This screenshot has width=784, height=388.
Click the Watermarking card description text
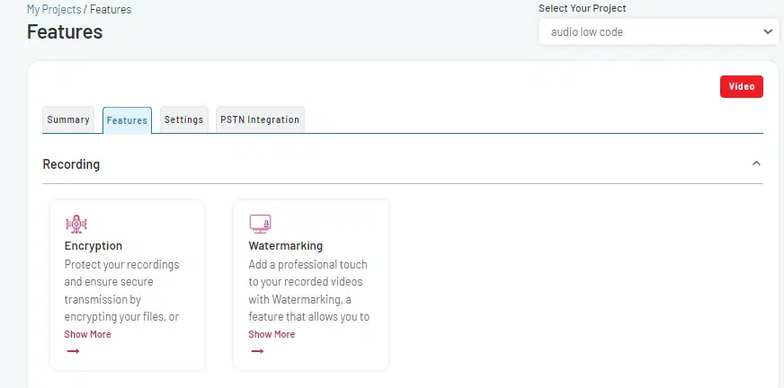(x=308, y=290)
